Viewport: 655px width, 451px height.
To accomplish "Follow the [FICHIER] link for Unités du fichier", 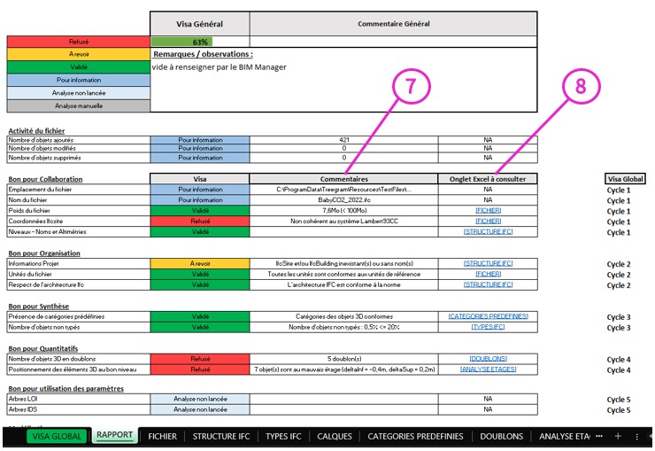I will pos(488,274).
